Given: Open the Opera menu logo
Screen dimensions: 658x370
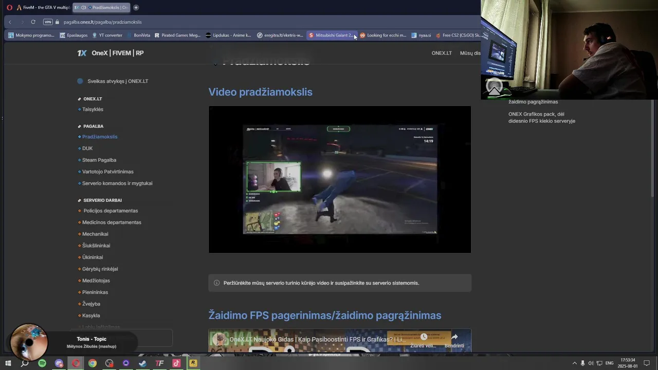Looking at the screenshot, I should tap(9, 7).
